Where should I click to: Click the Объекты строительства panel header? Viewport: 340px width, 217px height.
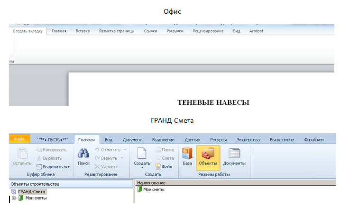point(71,184)
